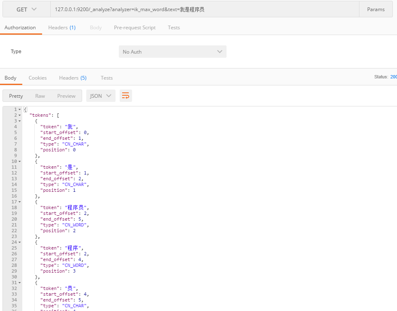Open the Pre-request Script tab
Screen dimensions: 397x311
coord(135,28)
